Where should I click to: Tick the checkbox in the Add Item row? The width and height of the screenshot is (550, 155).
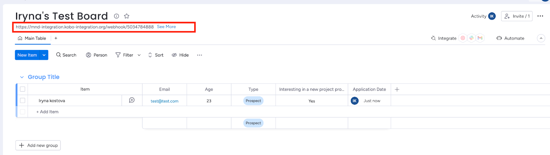23,112
